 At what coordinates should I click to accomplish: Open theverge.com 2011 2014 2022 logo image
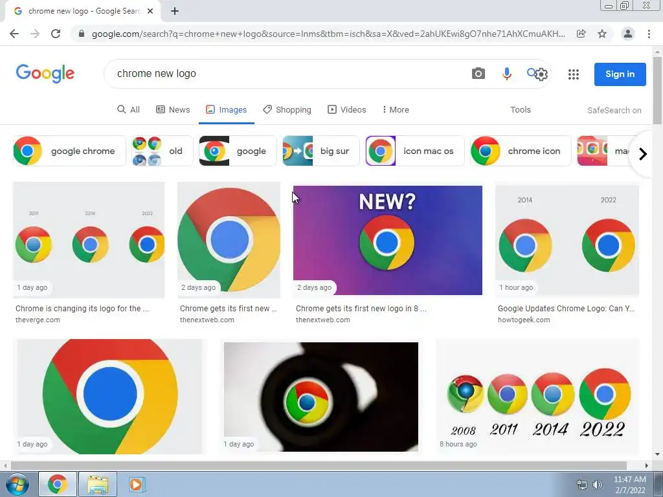click(88, 240)
